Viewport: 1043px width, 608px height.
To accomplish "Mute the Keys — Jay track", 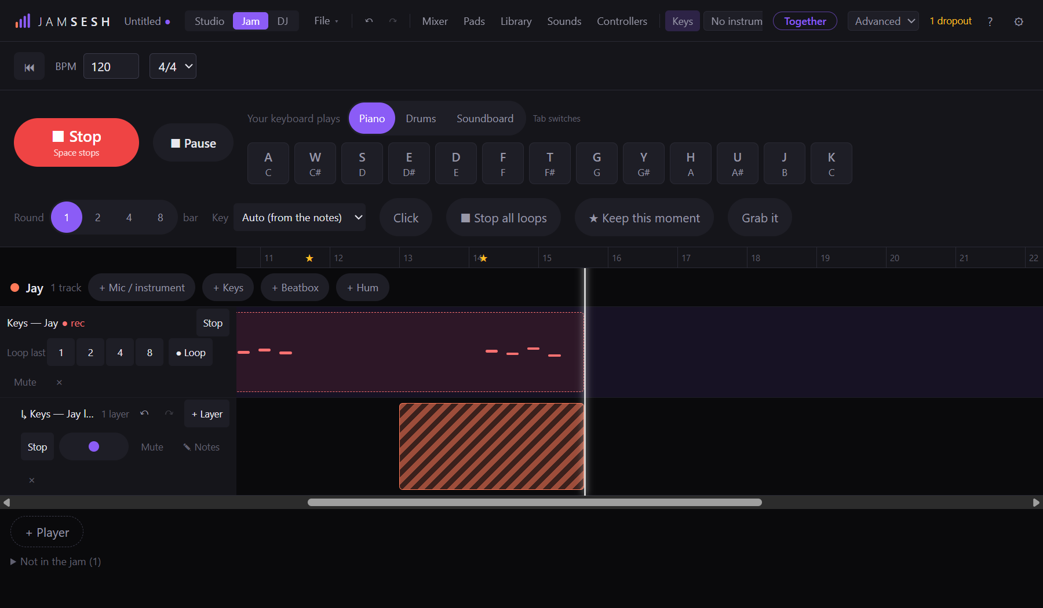I will (25, 382).
